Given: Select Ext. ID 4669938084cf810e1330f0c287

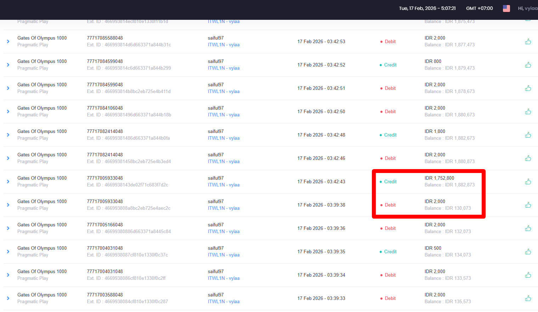Looking at the screenshot, I should tap(128, 302).
